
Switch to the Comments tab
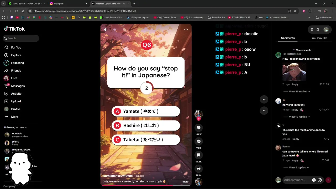(x=288, y=38)
